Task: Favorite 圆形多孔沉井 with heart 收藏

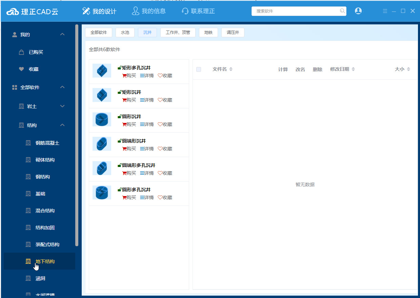Action: point(165,197)
